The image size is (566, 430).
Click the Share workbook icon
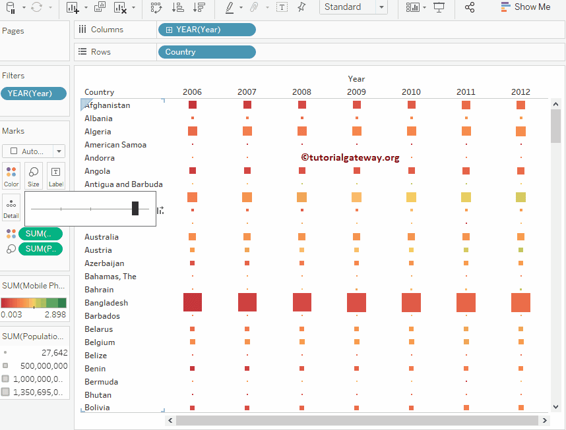point(470,7)
